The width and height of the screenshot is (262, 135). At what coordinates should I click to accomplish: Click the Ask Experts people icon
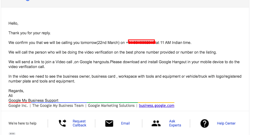coord(156,123)
